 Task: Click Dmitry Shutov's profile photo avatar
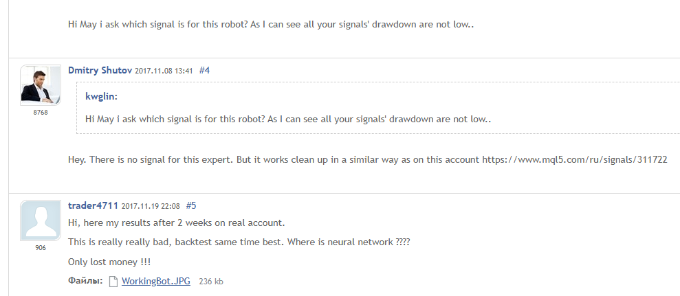click(41, 85)
